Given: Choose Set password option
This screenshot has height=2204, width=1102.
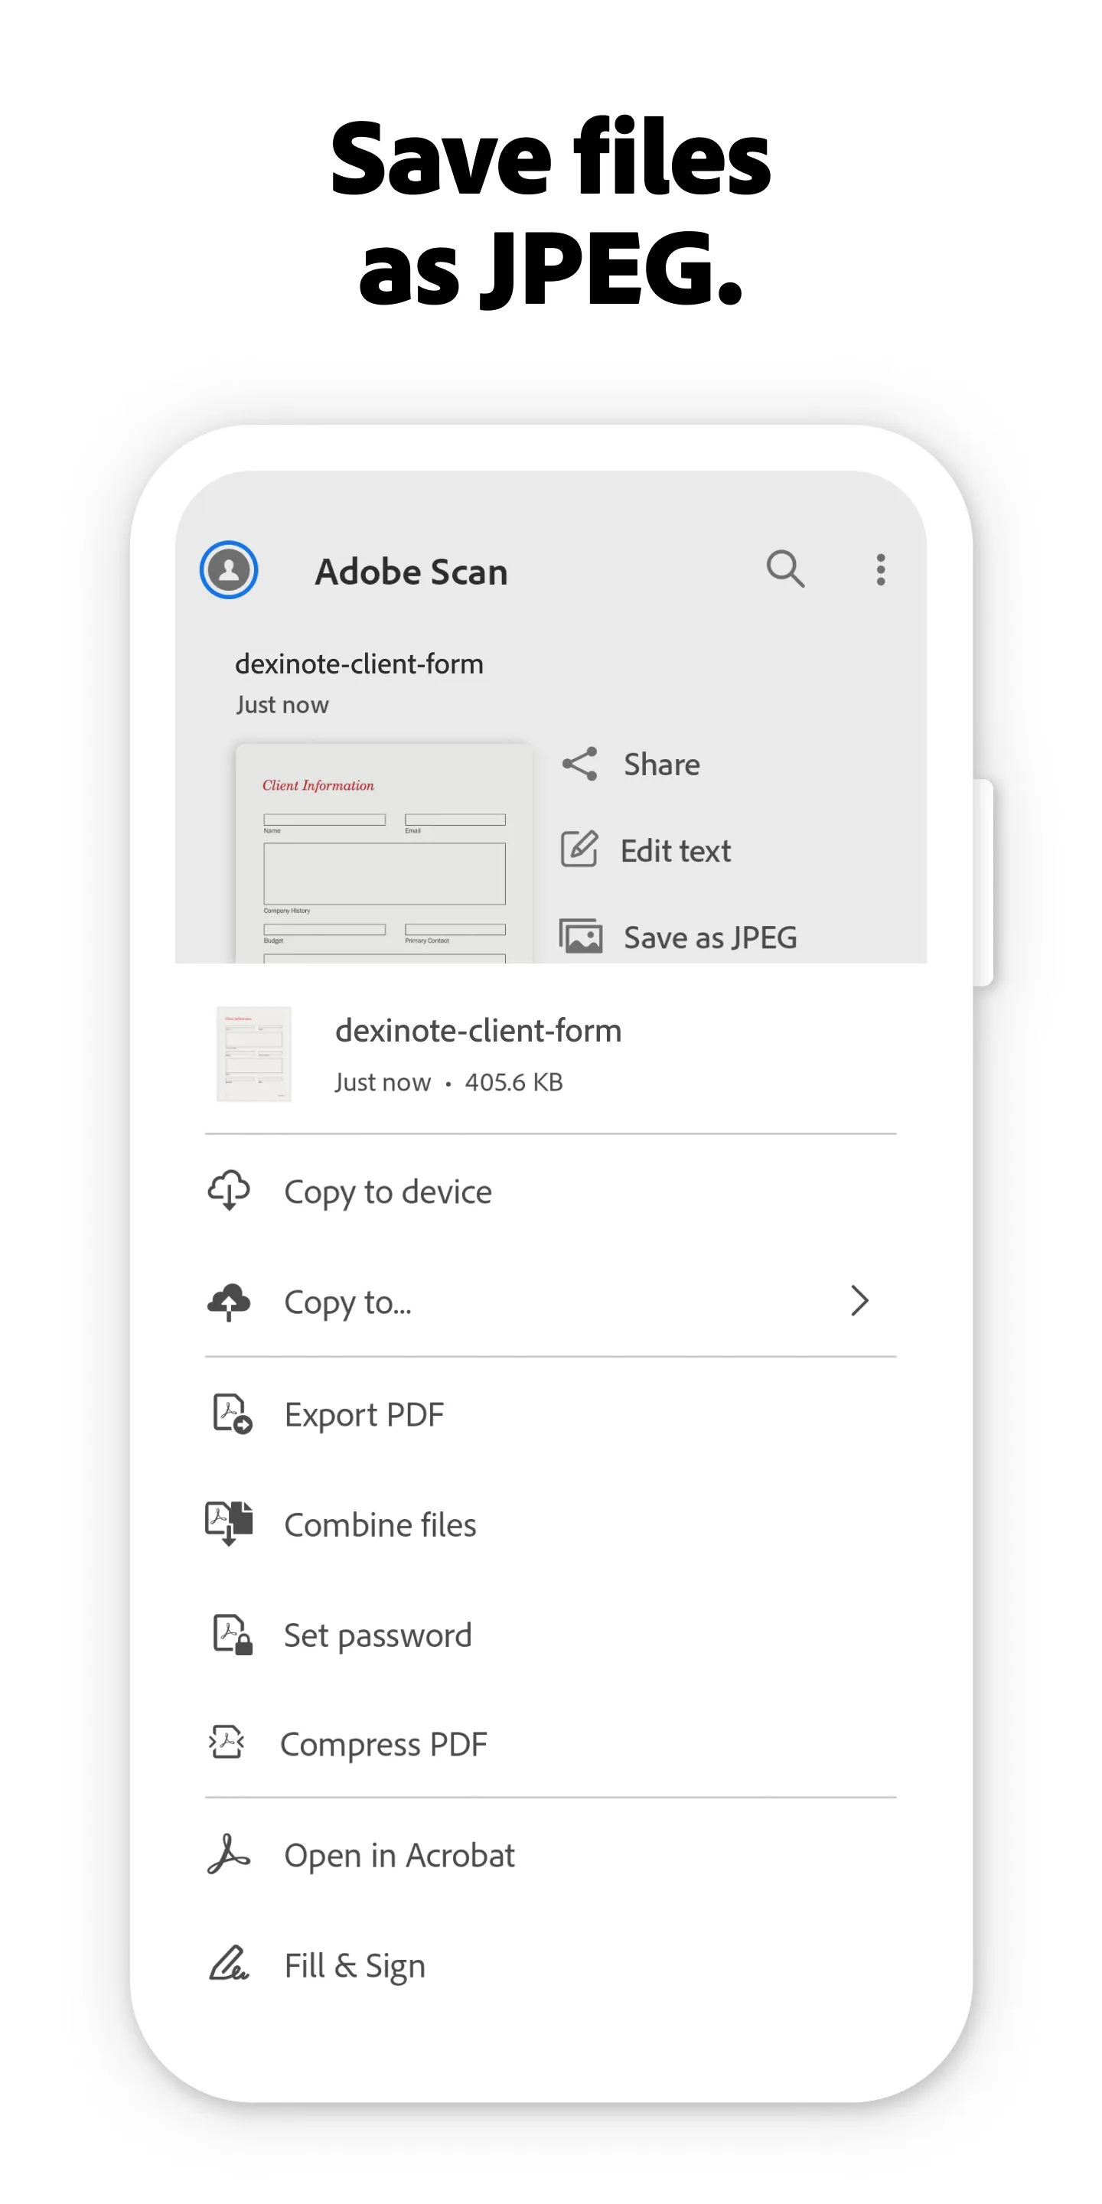Looking at the screenshot, I should pyautogui.click(x=551, y=1635).
